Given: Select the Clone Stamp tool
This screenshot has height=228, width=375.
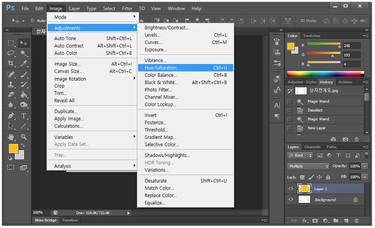Looking at the screenshot, I should click(x=11, y=85).
